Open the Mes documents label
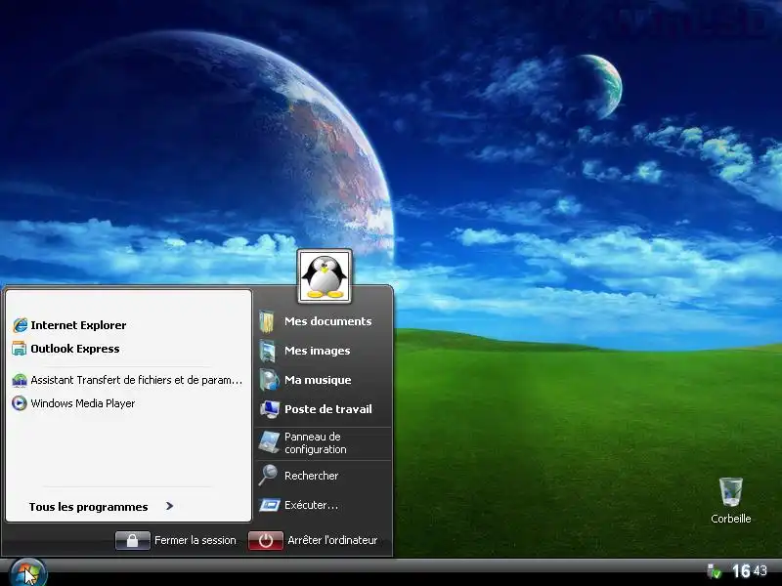782x586 pixels. tap(327, 321)
